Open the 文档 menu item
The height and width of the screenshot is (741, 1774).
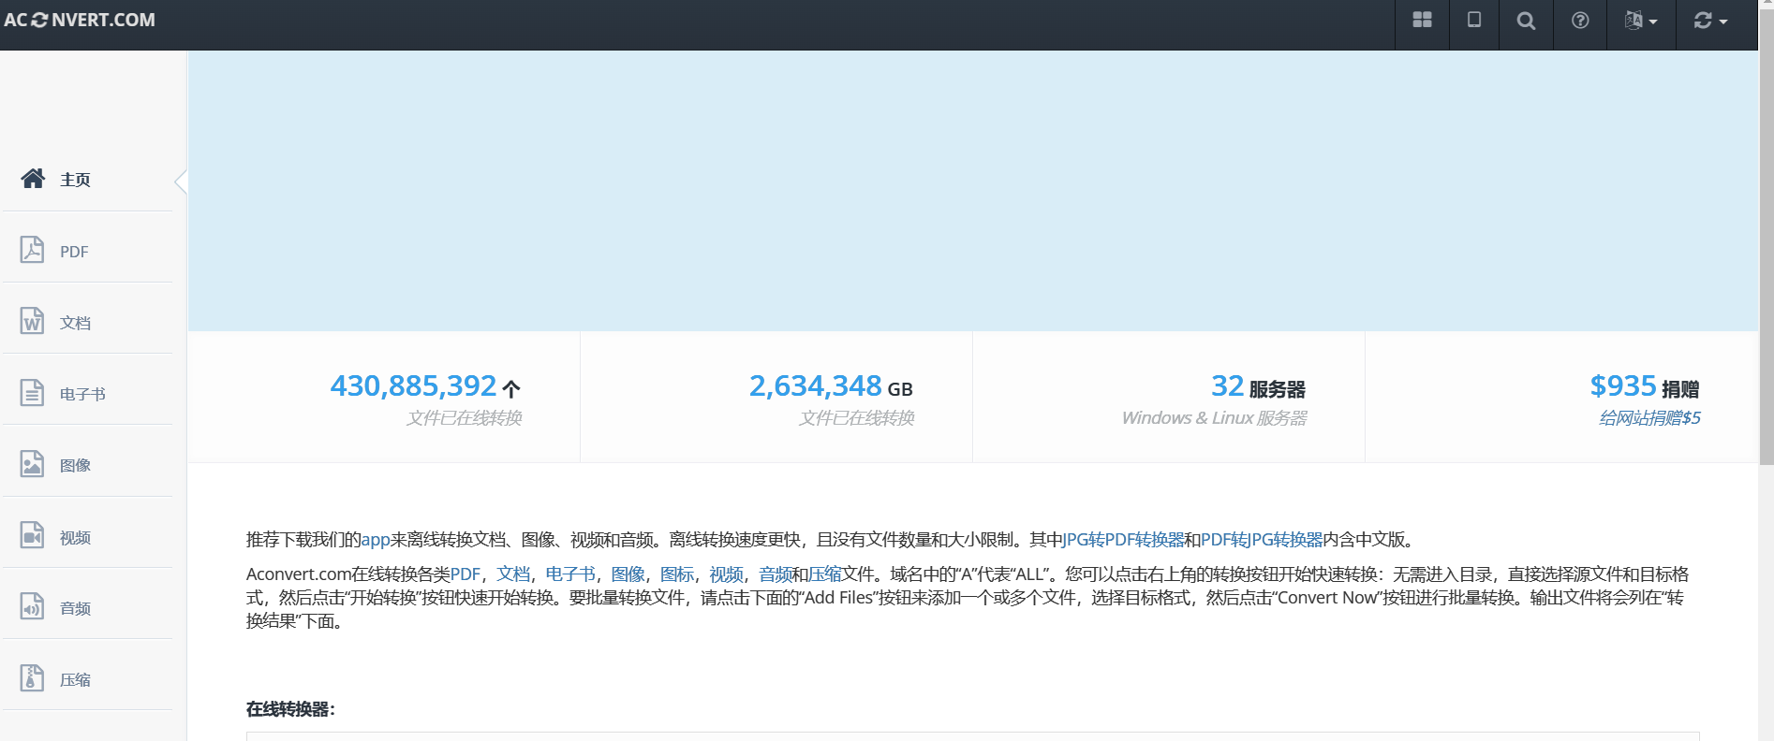(x=75, y=323)
